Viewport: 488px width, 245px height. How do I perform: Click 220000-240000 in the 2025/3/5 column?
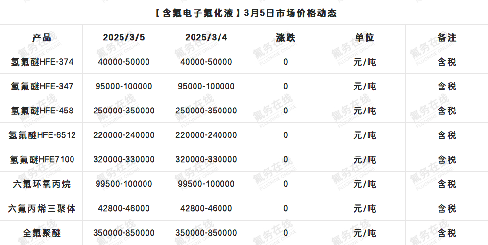[124, 135]
